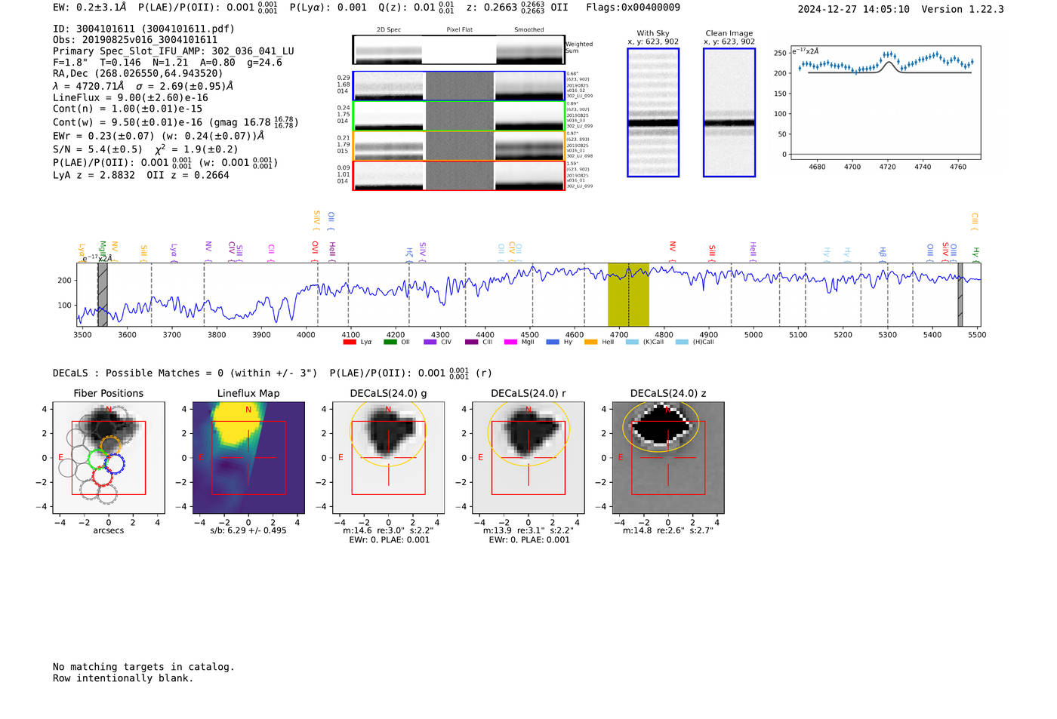Click the 'Smoothed' column label

(x=528, y=30)
